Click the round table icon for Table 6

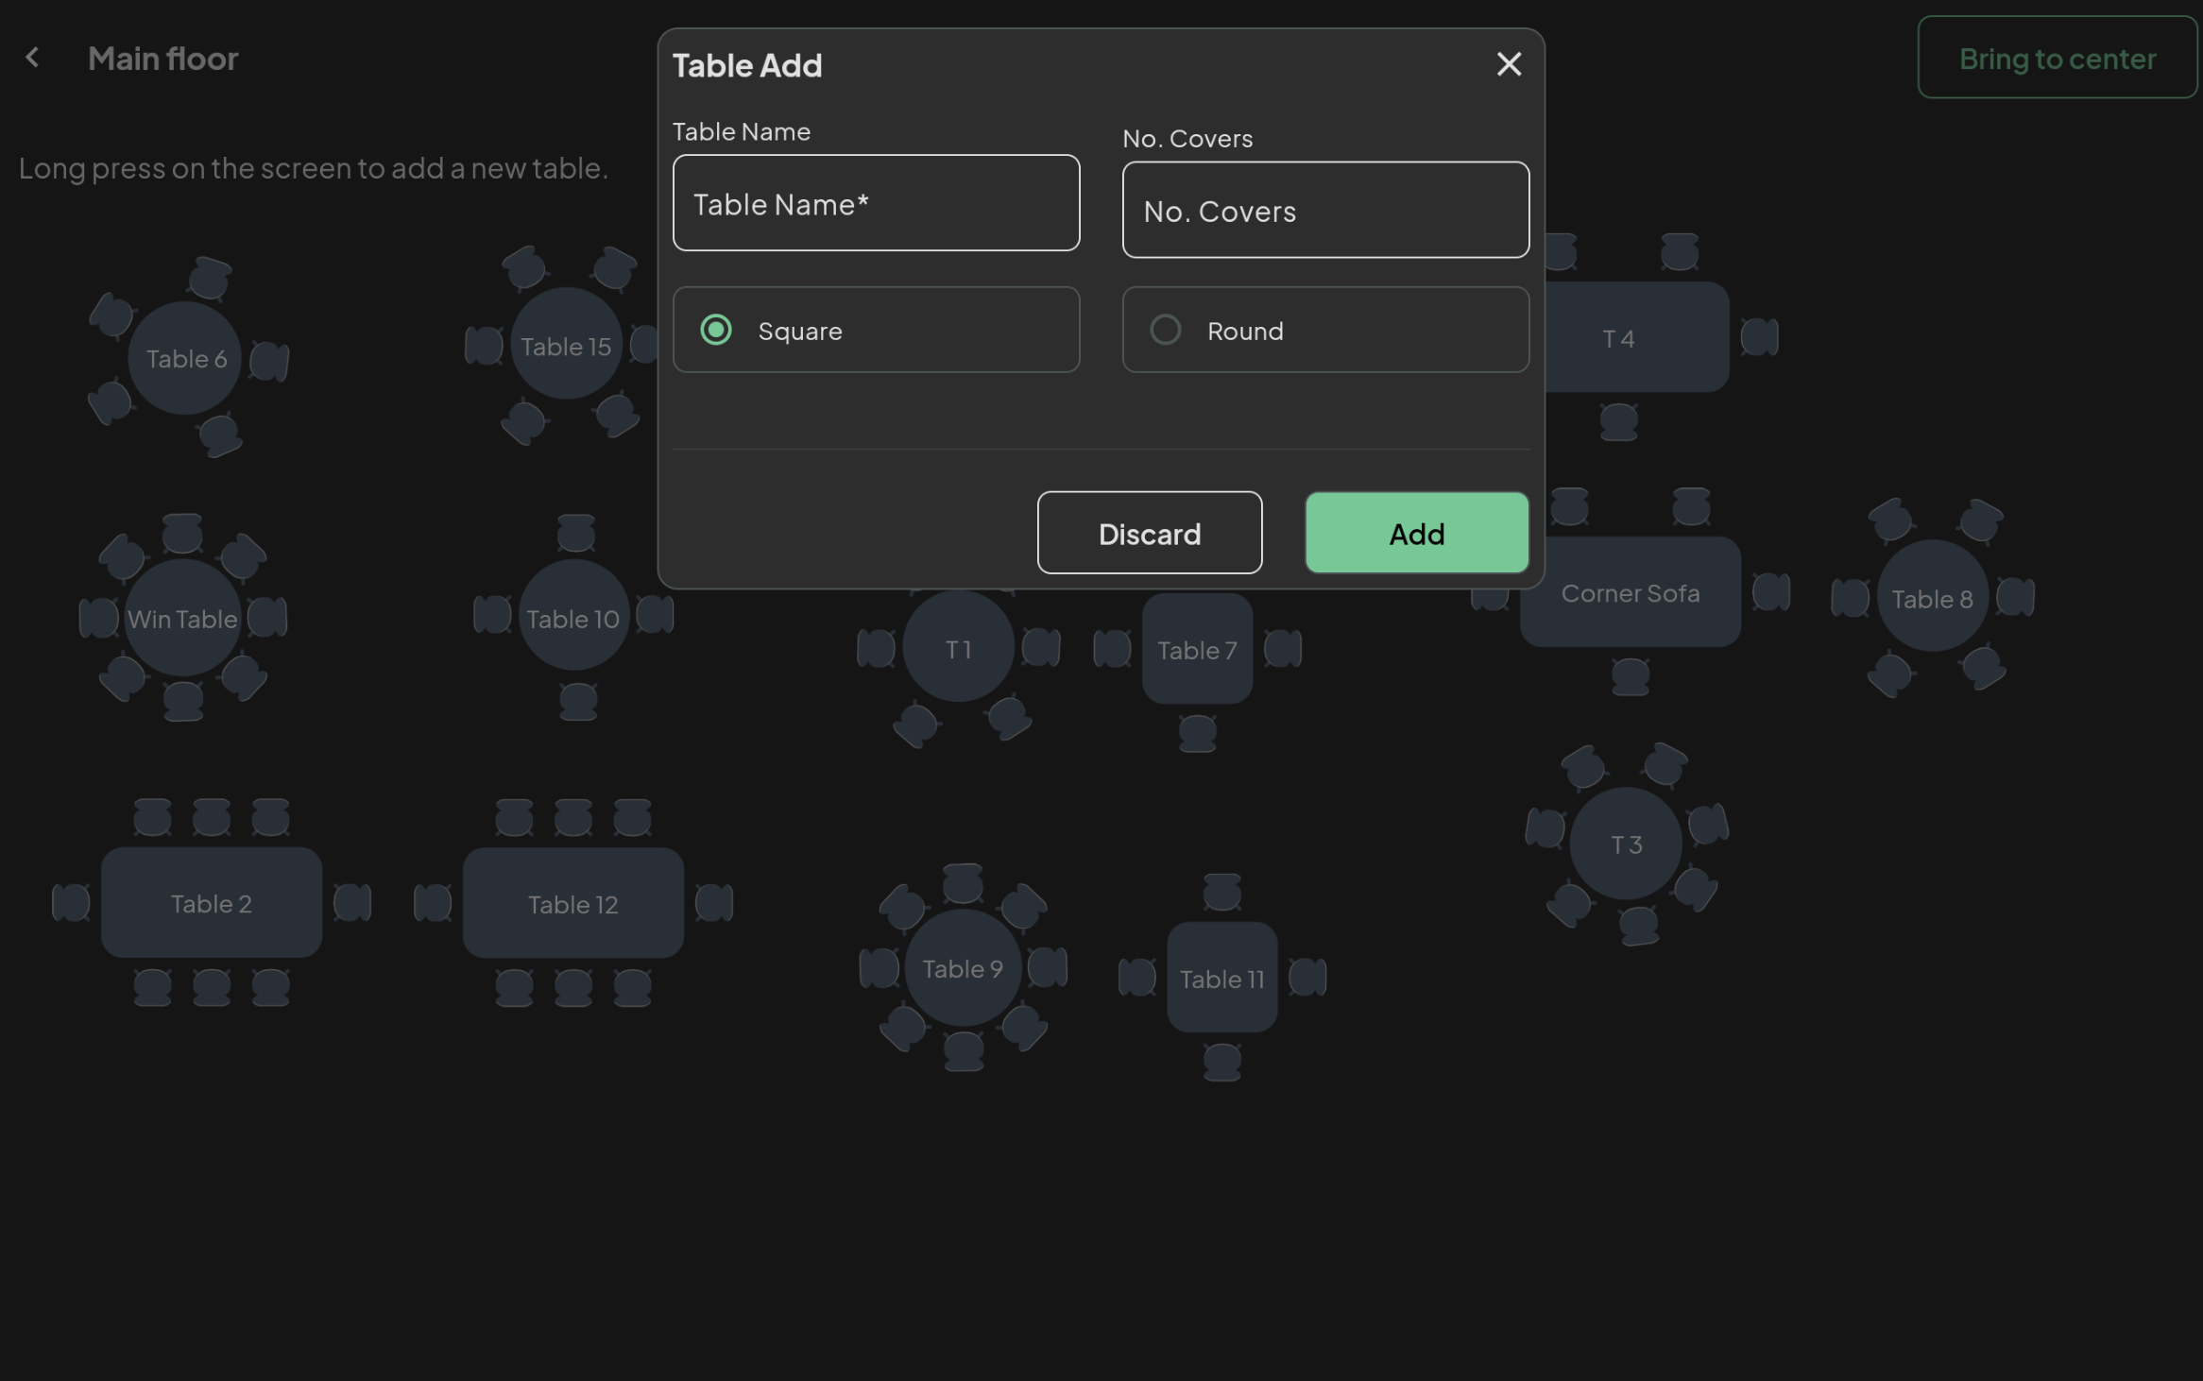coord(186,356)
